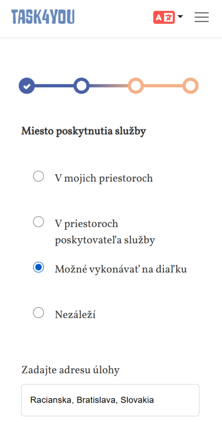Click the 'Miesto poskytnutia služby' heading
The image size is (222, 422).
[84, 131]
